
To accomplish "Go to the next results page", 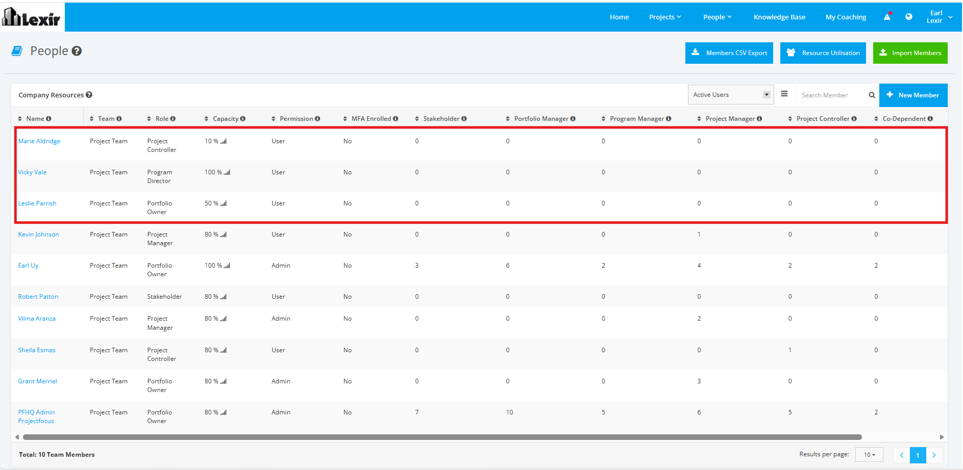I will pos(934,455).
